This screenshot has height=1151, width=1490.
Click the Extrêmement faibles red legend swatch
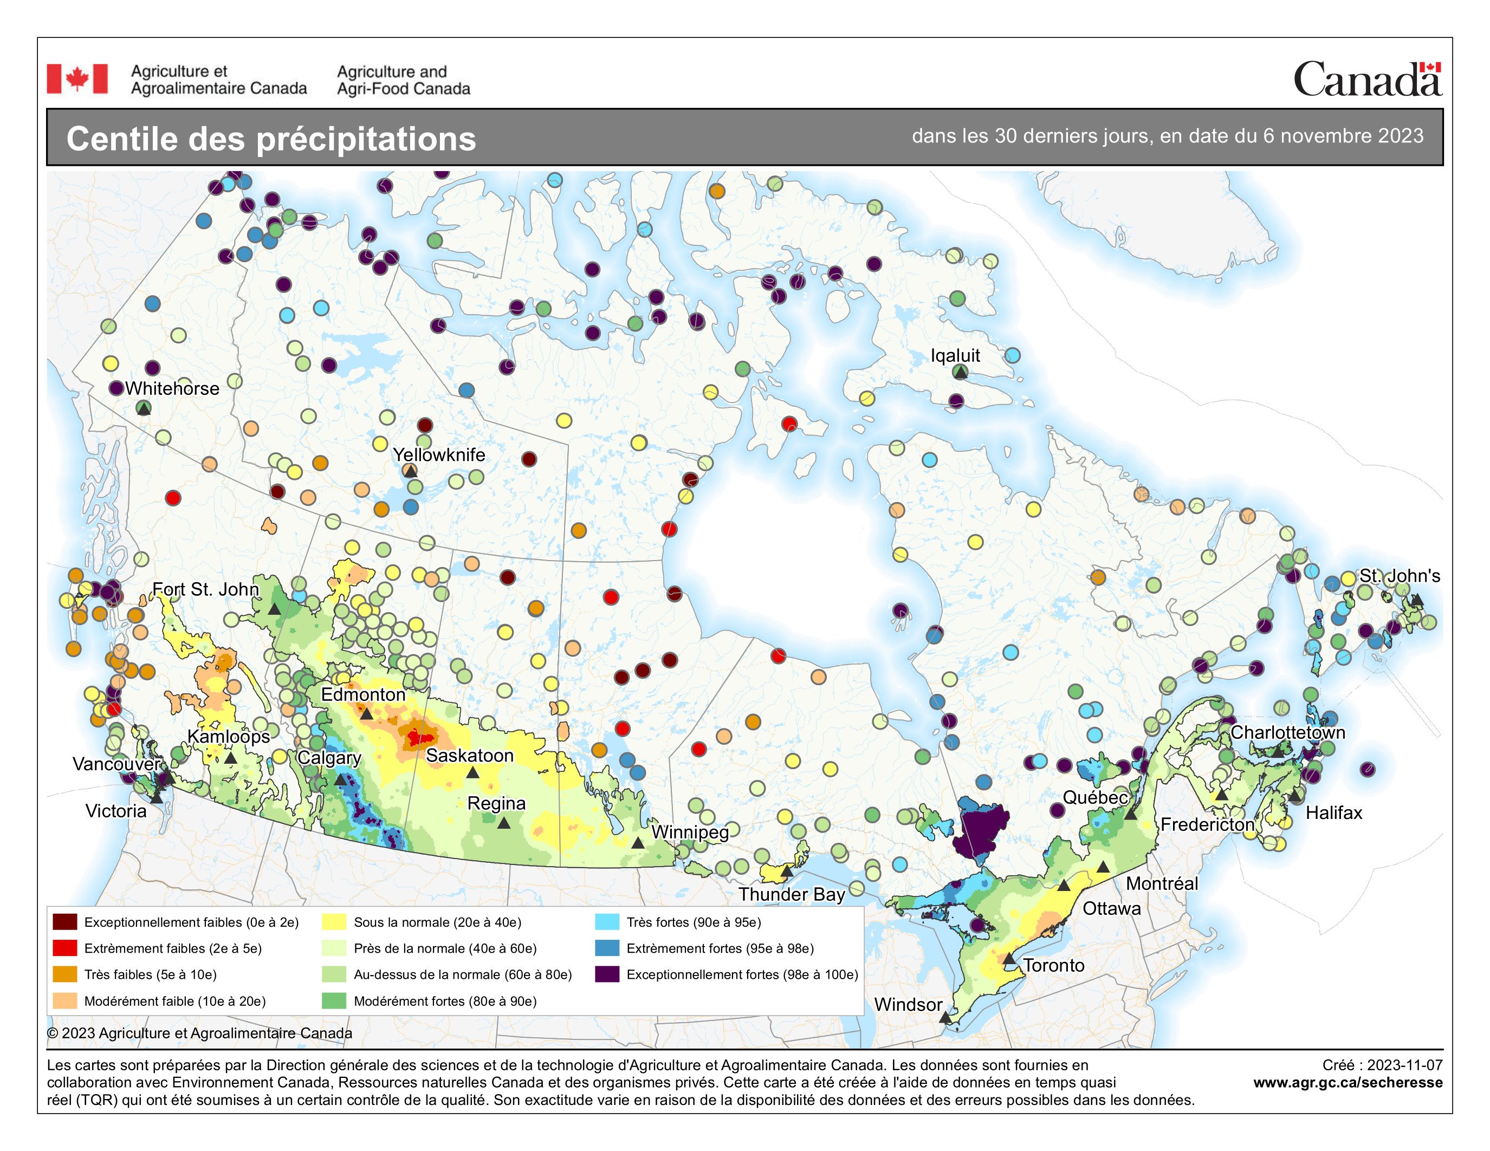coord(65,948)
